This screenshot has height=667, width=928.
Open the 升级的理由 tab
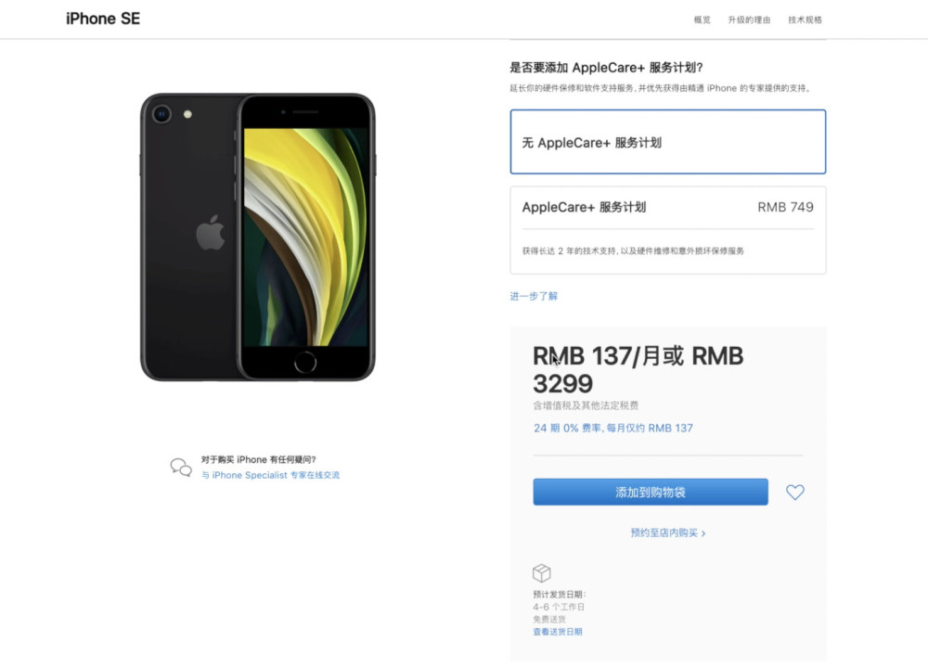[749, 19]
